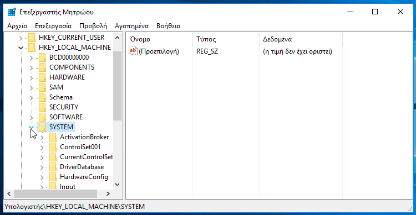Click the tree scroll right arrow
Screen dimensions: 416x215
pyautogui.click(x=108, y=193)
